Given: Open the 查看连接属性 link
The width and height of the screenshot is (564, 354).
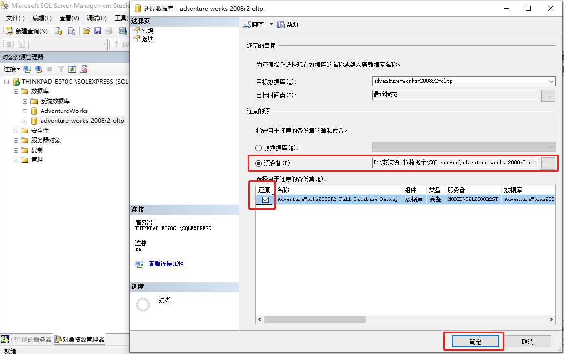Looking at the screenshot, I should coord(166,264).
